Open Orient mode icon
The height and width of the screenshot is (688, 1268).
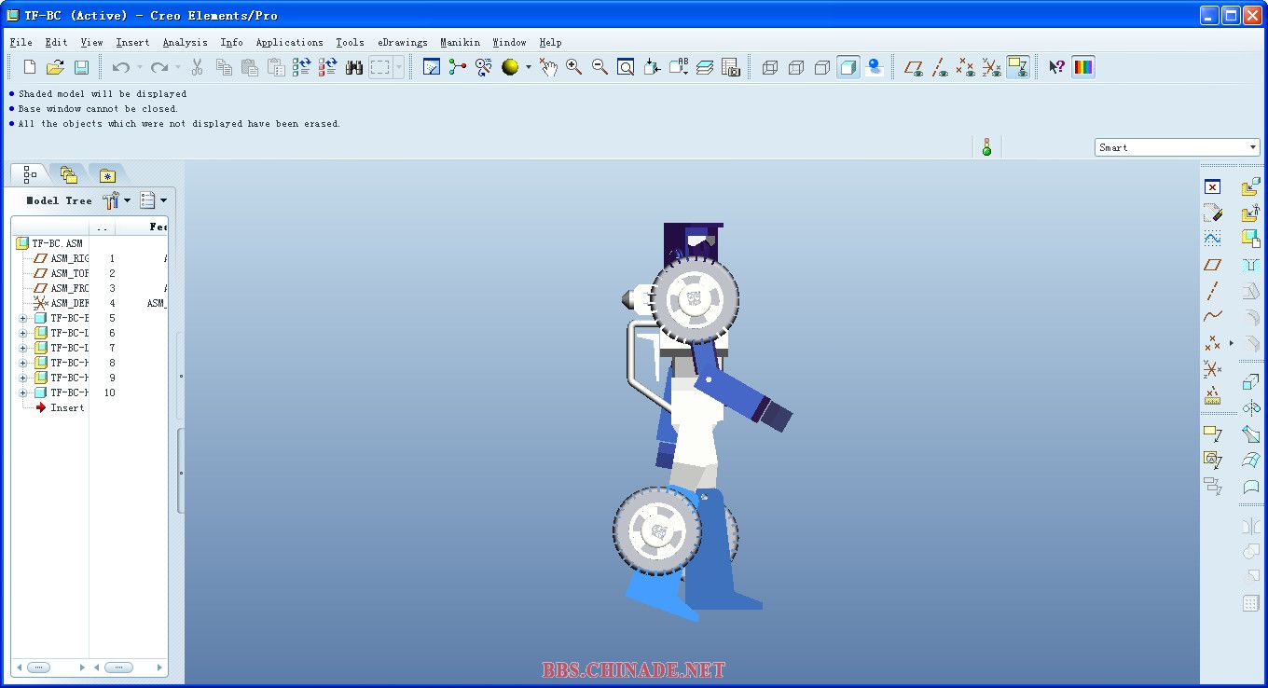click(x=483, y=67)
